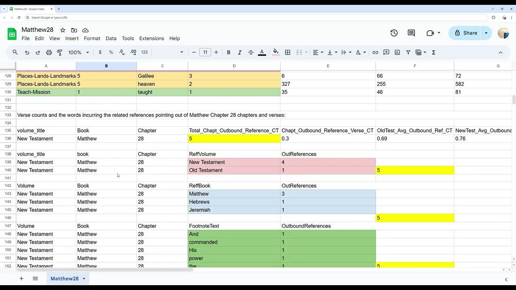516x290 pixels.
Task: Insert a link
Action: coord(375,52)
